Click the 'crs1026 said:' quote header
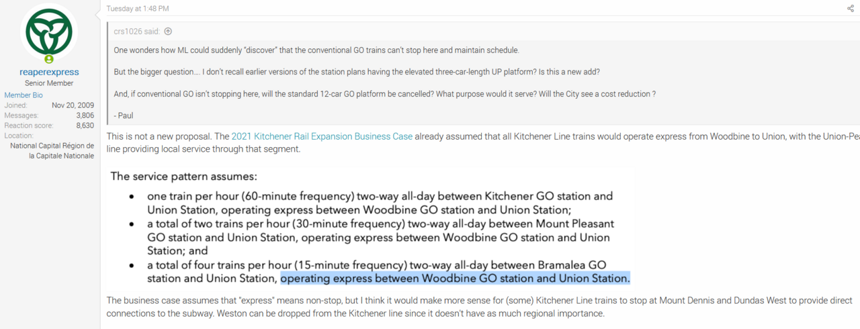This screenshot has height=329, width=860. pyautogui.click(x=138, y=31)
